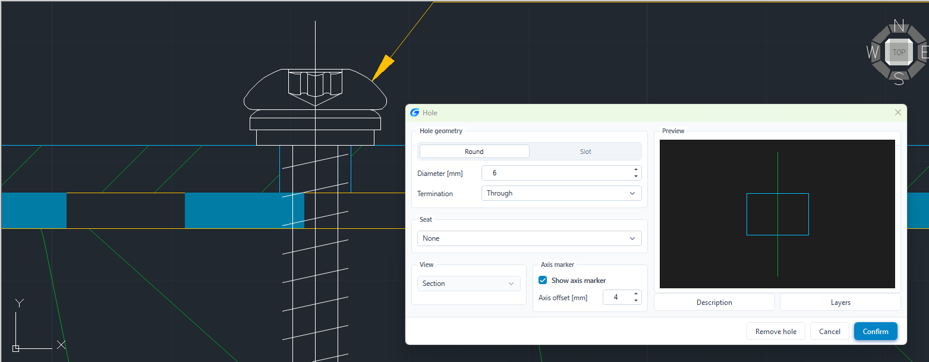Viewport: 929px width, 362px height.
Task: Confirm the hole settings
Action: [x=876, y=332]
